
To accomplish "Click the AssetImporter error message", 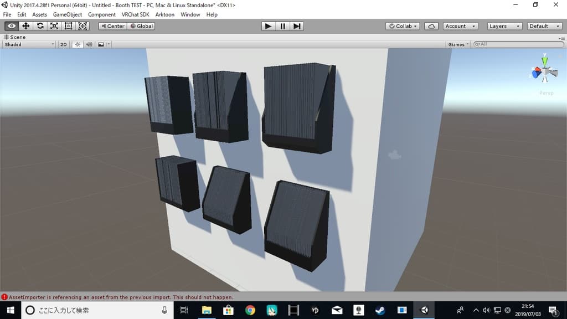I will [x=121, y=297].
